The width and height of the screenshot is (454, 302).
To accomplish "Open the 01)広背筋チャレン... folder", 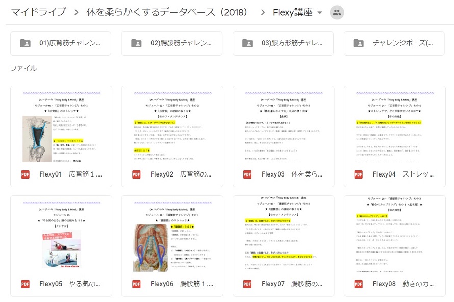I will (61, 43).
